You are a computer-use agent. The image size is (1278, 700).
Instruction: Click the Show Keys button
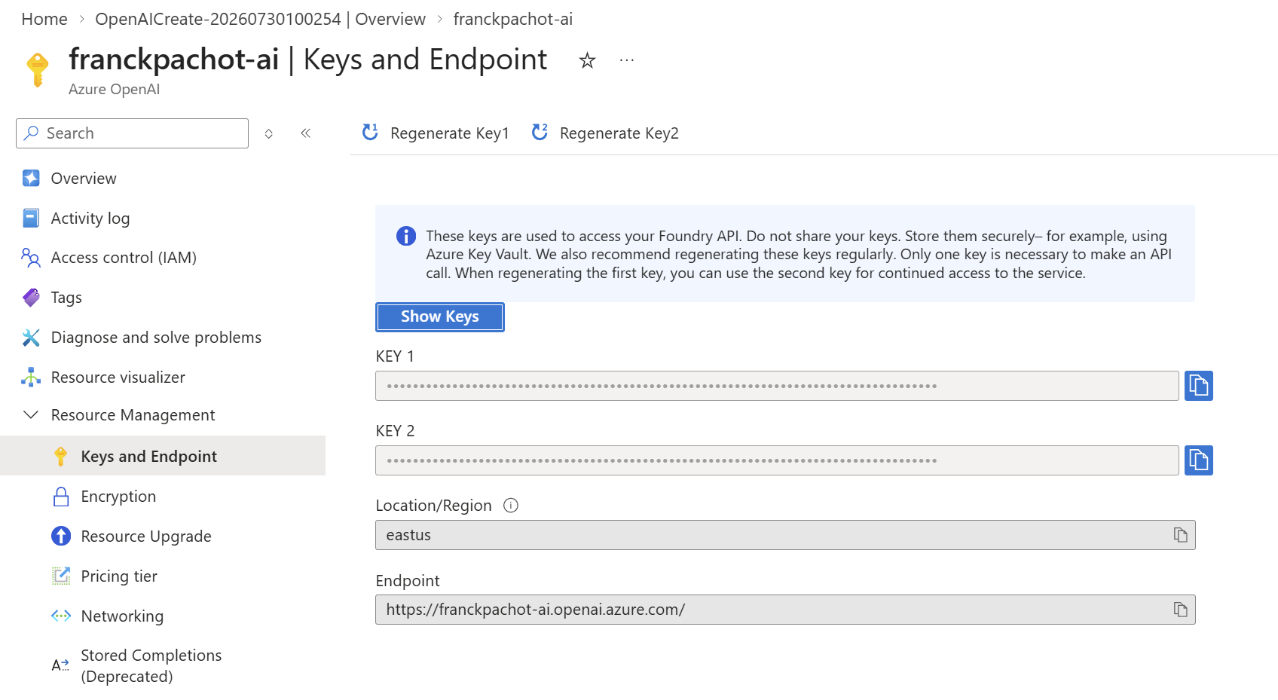click(440, 317)
